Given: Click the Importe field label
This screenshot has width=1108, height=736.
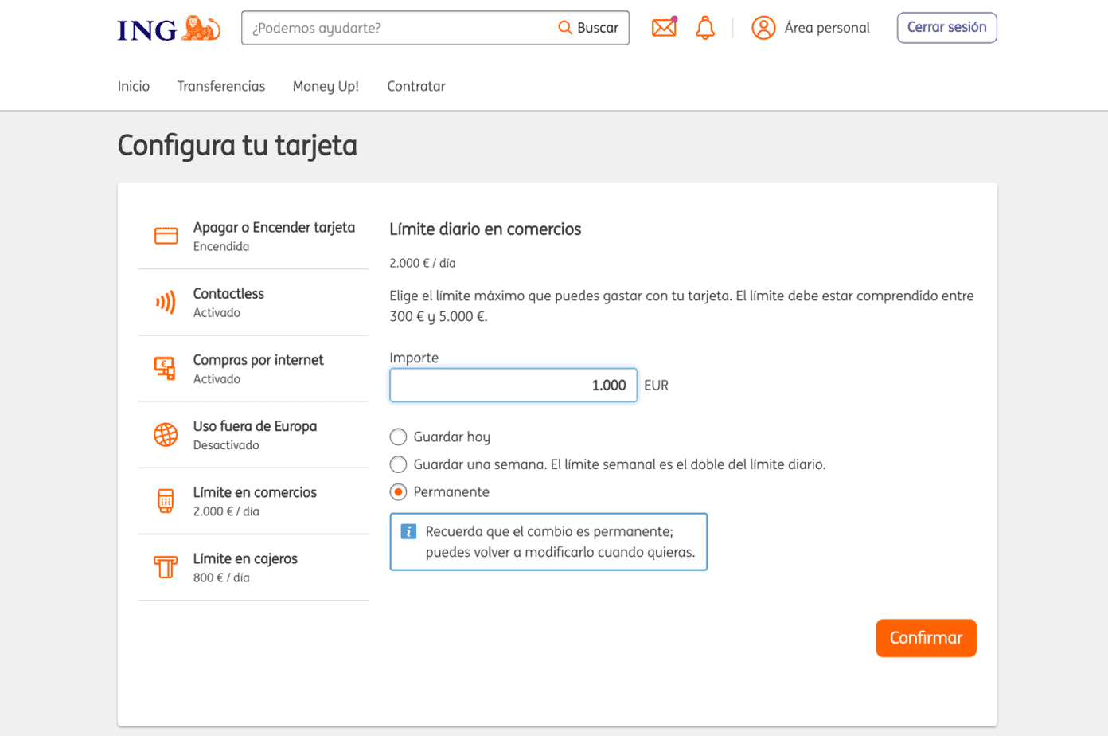Looking at the screenshot, I should pos(414,358).
